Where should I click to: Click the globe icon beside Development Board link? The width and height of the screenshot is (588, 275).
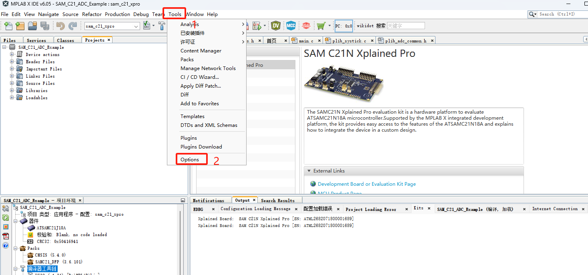coord(313,184)
